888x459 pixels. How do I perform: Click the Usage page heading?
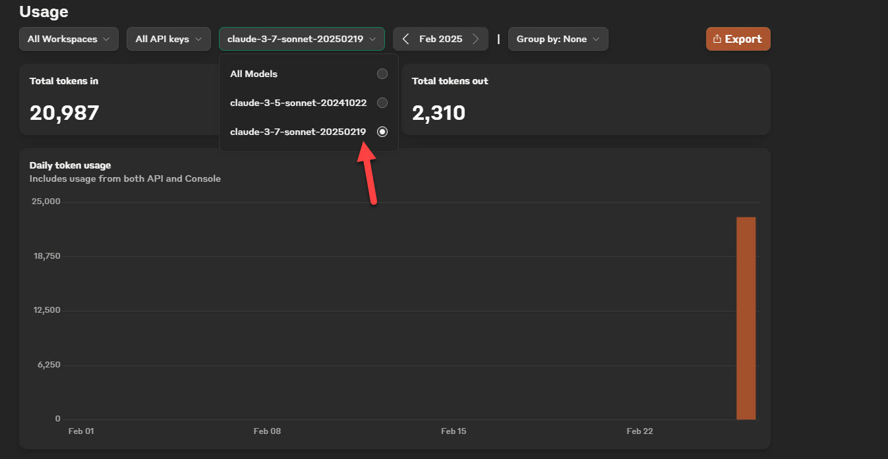[44, 11]
